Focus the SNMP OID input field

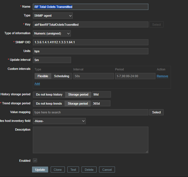pos(90,42)
